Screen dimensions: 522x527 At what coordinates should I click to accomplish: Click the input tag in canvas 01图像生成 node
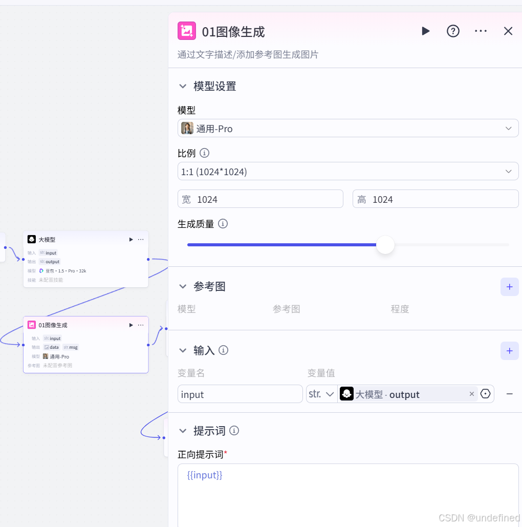coord(52,339)
